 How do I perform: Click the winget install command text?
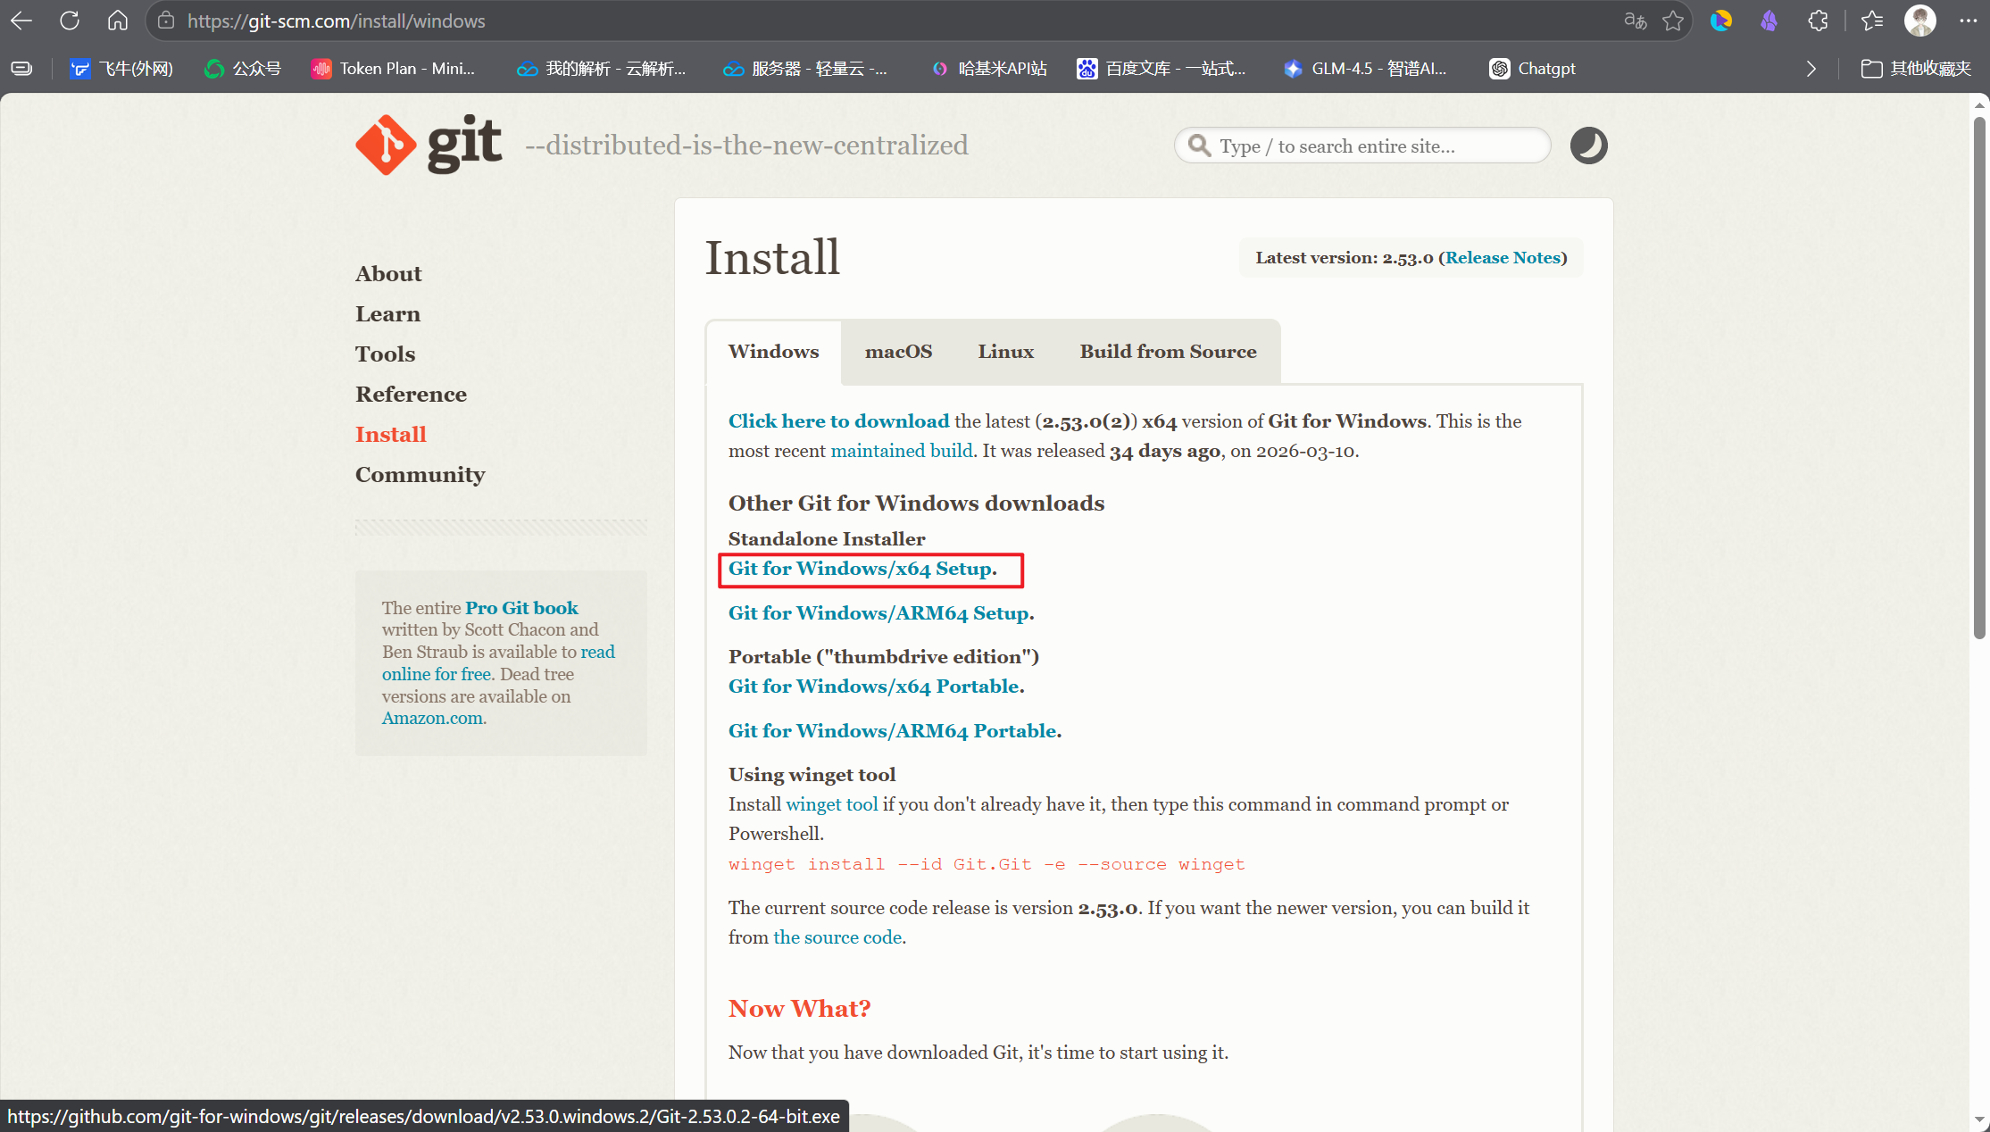[987, 864]
